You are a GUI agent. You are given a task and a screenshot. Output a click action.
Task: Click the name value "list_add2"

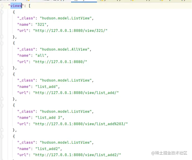click(48, 149)
